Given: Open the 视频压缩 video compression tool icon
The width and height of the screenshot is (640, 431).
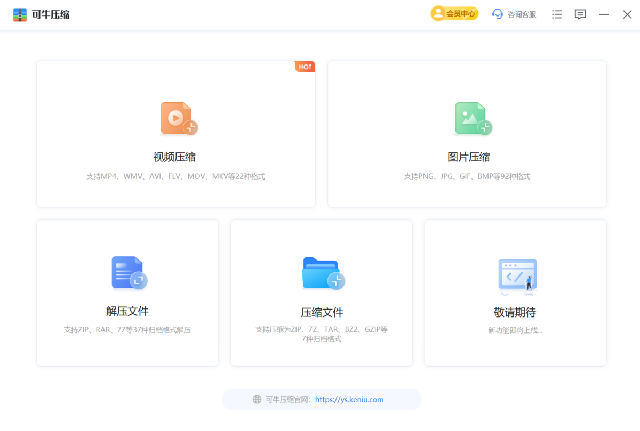Looking at the screenshot, I should point(175,118).
